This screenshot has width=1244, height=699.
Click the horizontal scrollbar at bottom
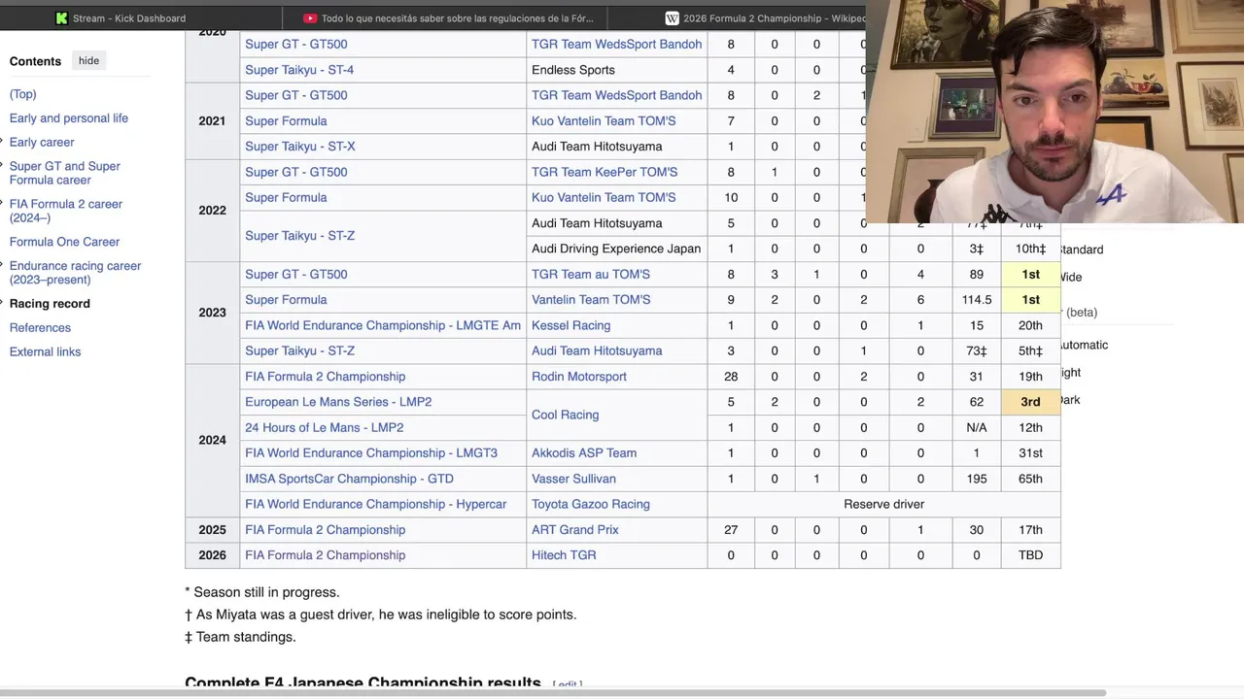pos(552,693)
